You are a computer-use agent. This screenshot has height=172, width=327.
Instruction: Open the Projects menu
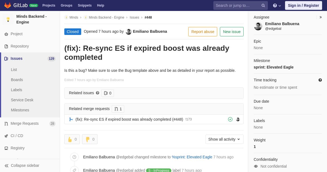coord(49,5)
